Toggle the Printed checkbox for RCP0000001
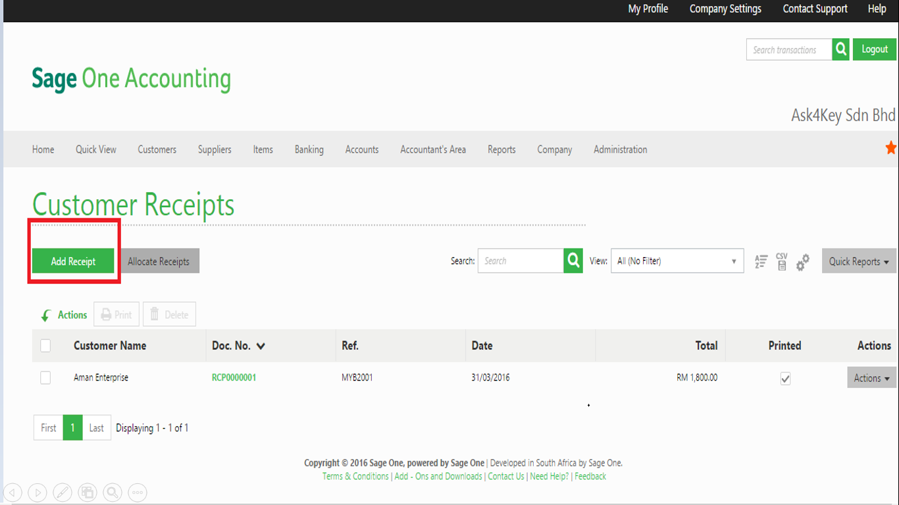Screen dimensions: 899x505 point(785,379)
